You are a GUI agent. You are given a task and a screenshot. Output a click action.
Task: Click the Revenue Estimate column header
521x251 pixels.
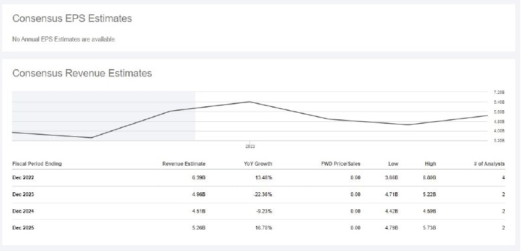coord(184,164)
